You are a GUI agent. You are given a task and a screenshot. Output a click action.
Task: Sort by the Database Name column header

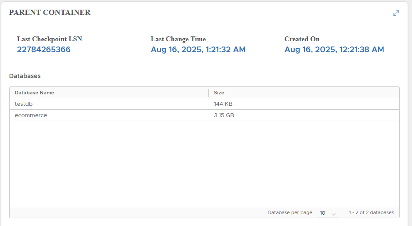pos(34,93)
